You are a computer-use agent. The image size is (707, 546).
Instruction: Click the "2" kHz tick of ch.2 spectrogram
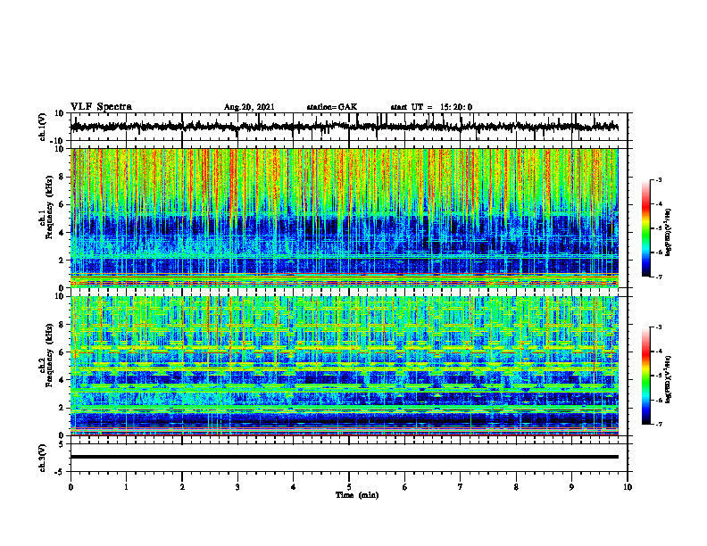click(62, 408)
